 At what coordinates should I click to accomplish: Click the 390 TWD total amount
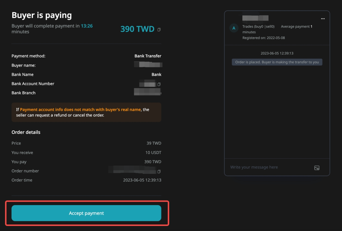(x=137, y=29)
